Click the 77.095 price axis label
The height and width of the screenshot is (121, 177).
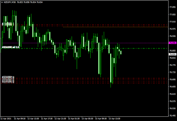point(172,7)
